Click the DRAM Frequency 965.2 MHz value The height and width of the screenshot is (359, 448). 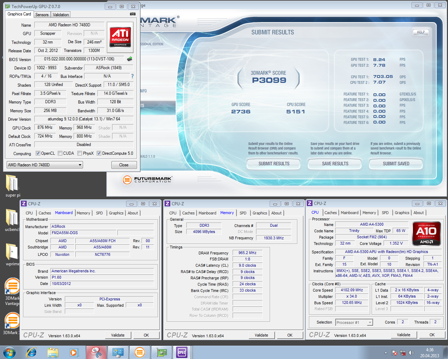(247, 253)
